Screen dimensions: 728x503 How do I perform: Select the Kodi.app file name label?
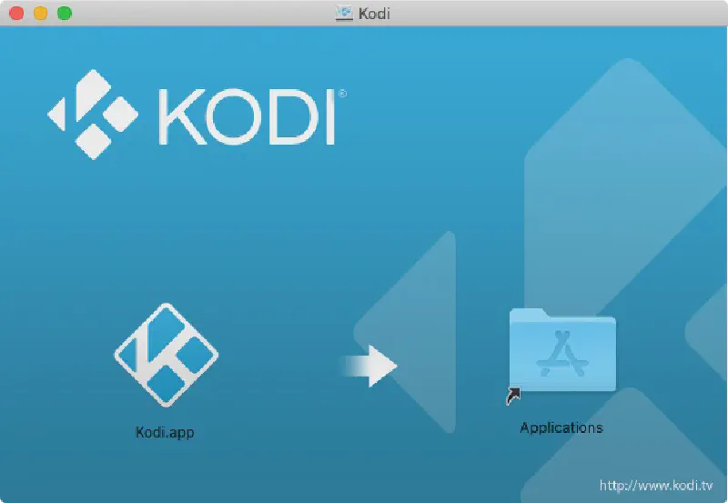[165, 433]
